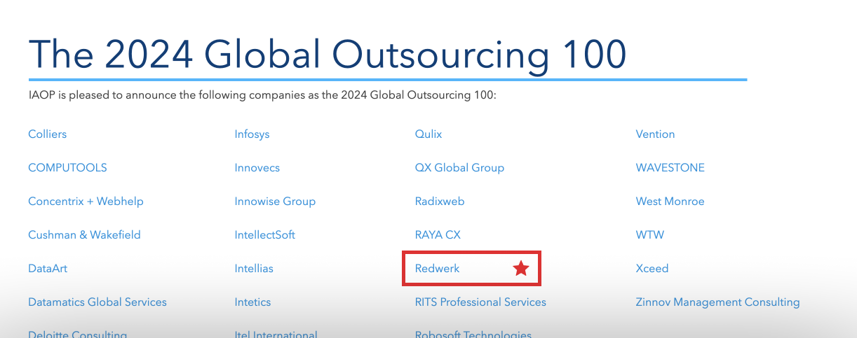Click the Innovecs link
The width and height of the screenshot is (857, 338).
point(257,167)
